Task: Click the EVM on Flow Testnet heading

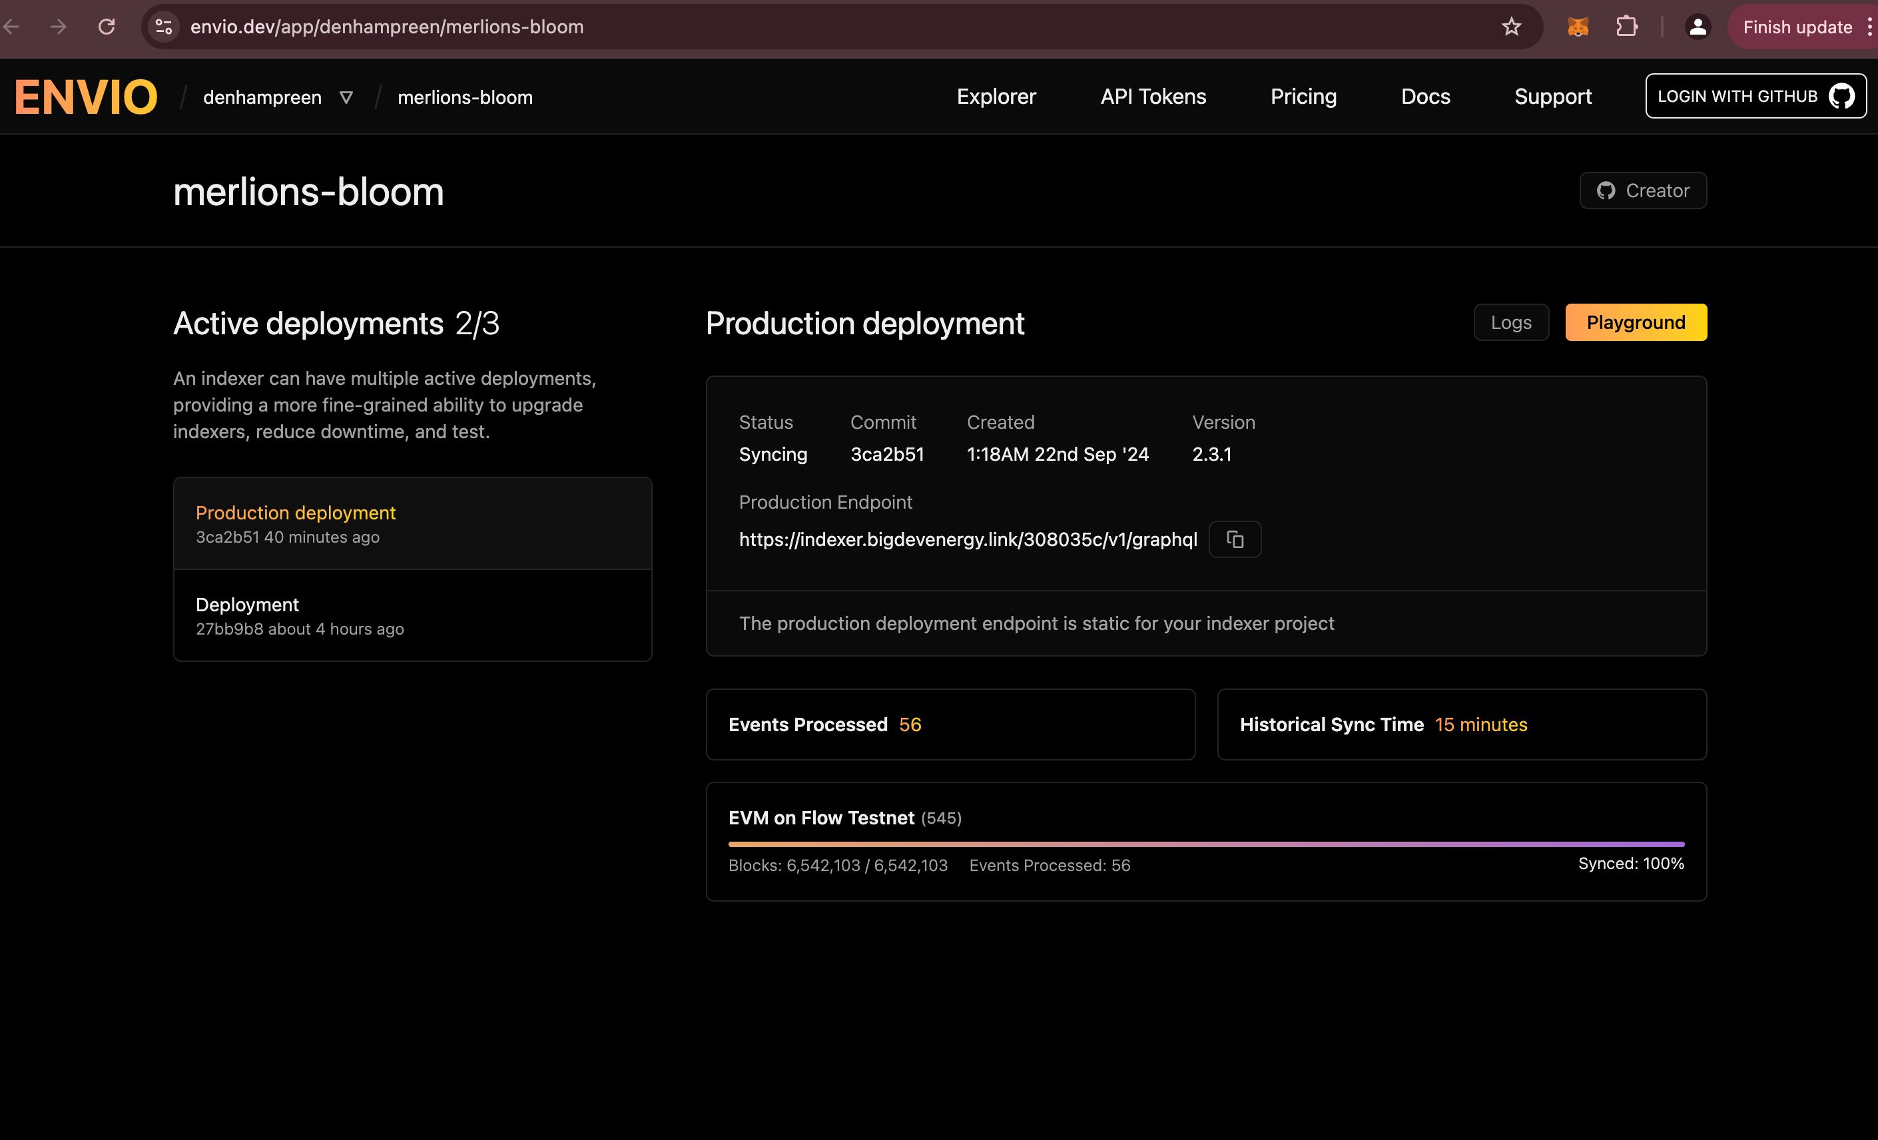Action: point(821,818)
